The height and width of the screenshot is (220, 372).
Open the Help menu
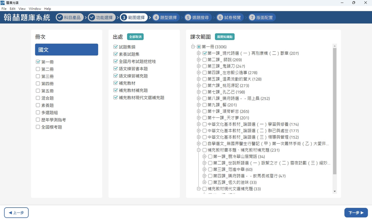(47, 9)
